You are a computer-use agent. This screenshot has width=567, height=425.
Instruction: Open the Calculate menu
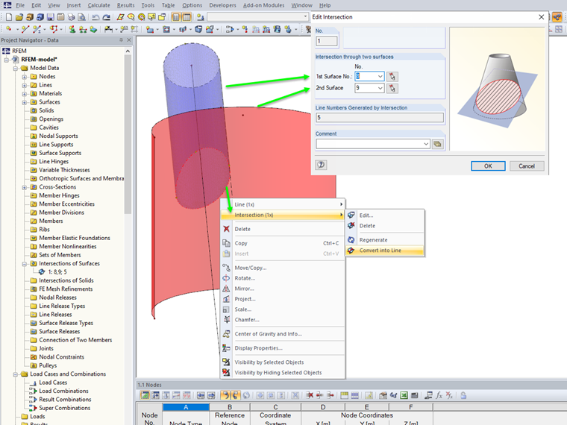coord(98,5)
